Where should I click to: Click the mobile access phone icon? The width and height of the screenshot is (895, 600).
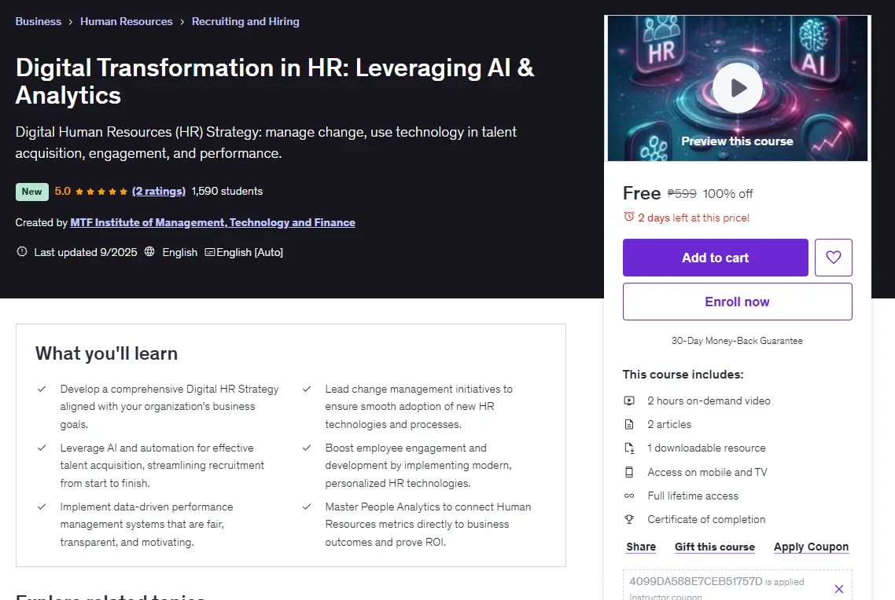629,472
